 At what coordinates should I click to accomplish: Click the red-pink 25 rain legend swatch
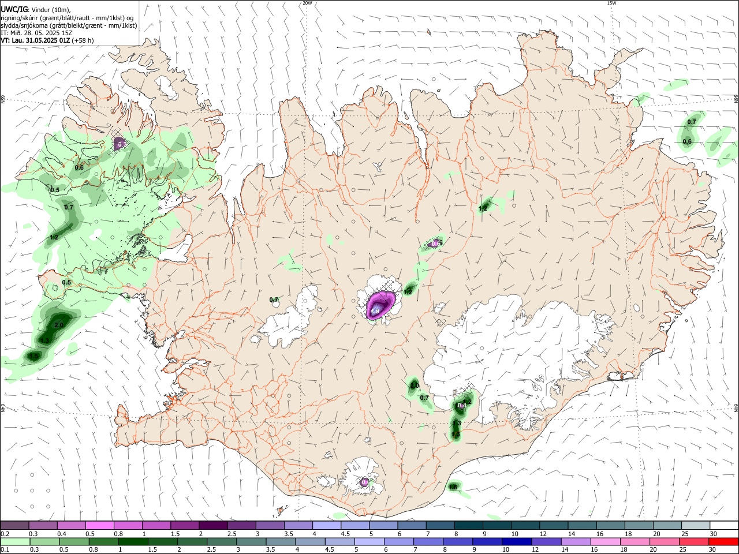click(x=694, y=542)
